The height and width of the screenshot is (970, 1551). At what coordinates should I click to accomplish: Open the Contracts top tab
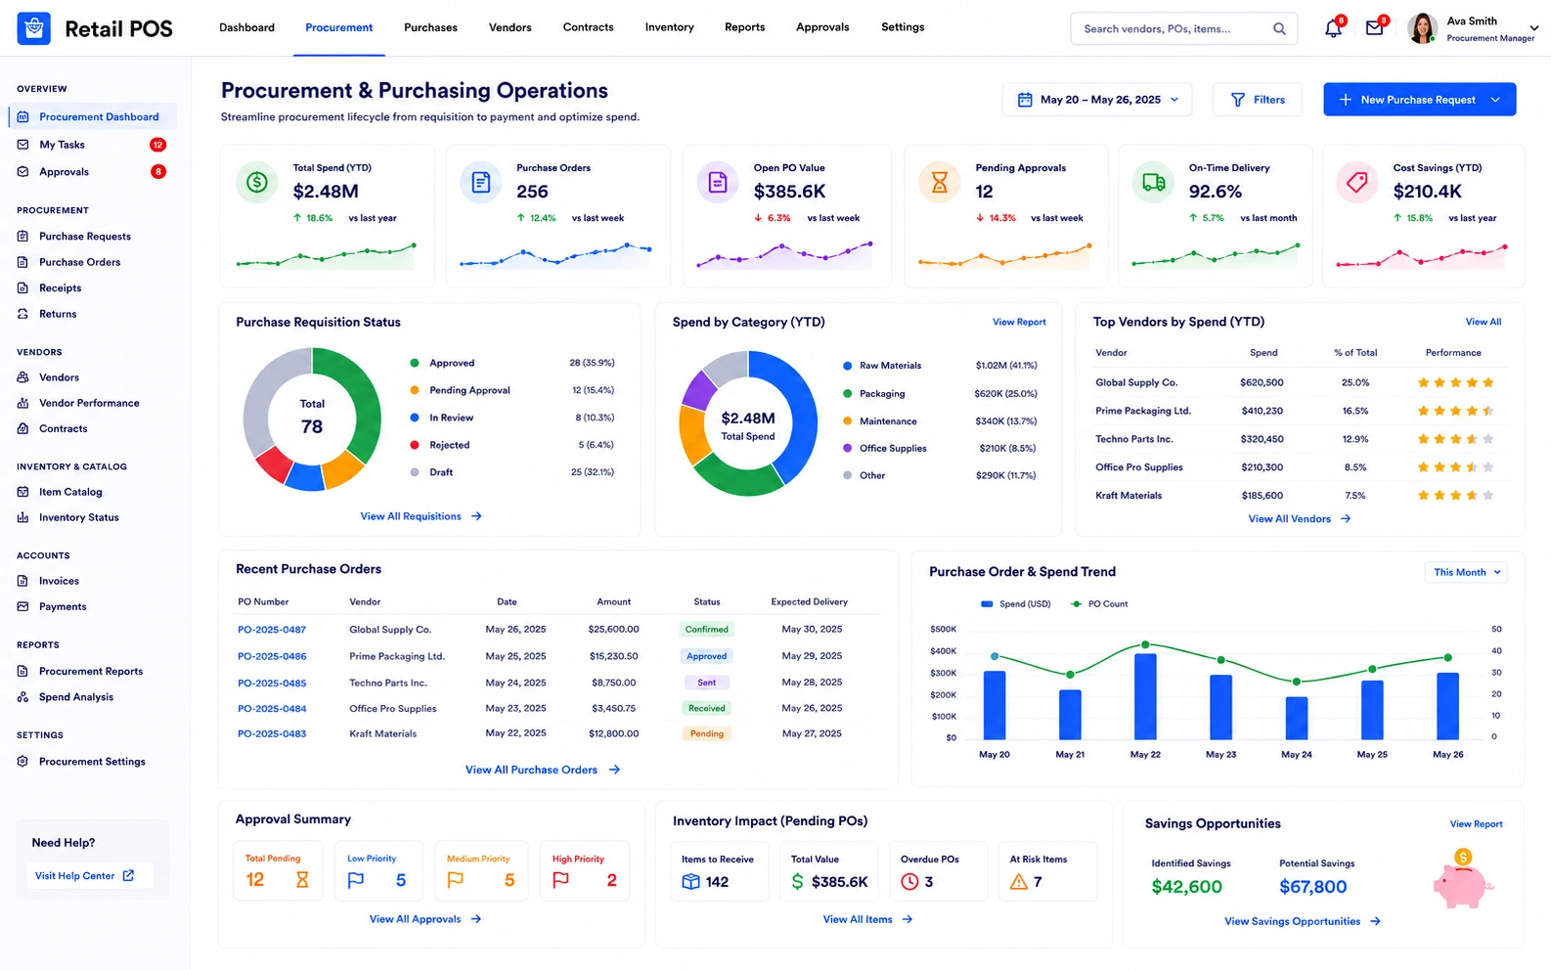pos(589,27)
